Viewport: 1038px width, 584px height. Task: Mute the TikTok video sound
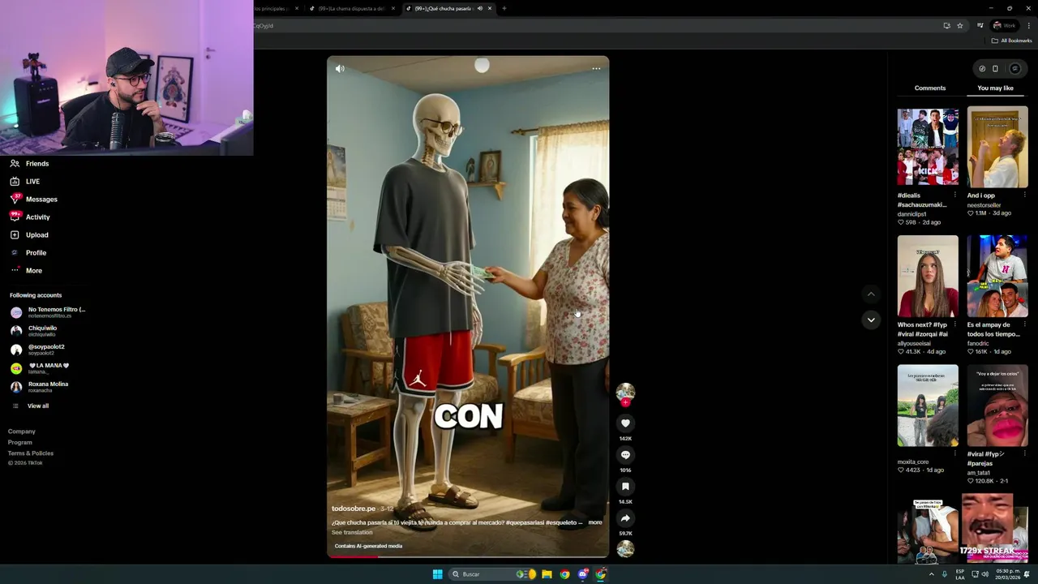[x=340, y=69]
